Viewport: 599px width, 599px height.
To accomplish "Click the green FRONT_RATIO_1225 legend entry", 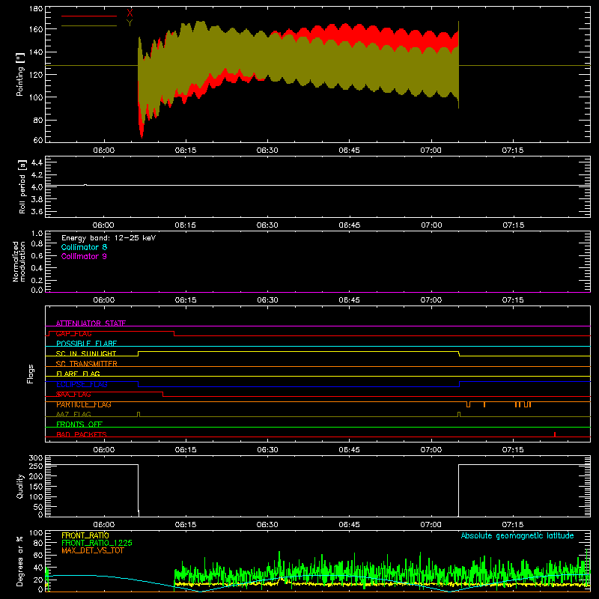I will point(97,543).
